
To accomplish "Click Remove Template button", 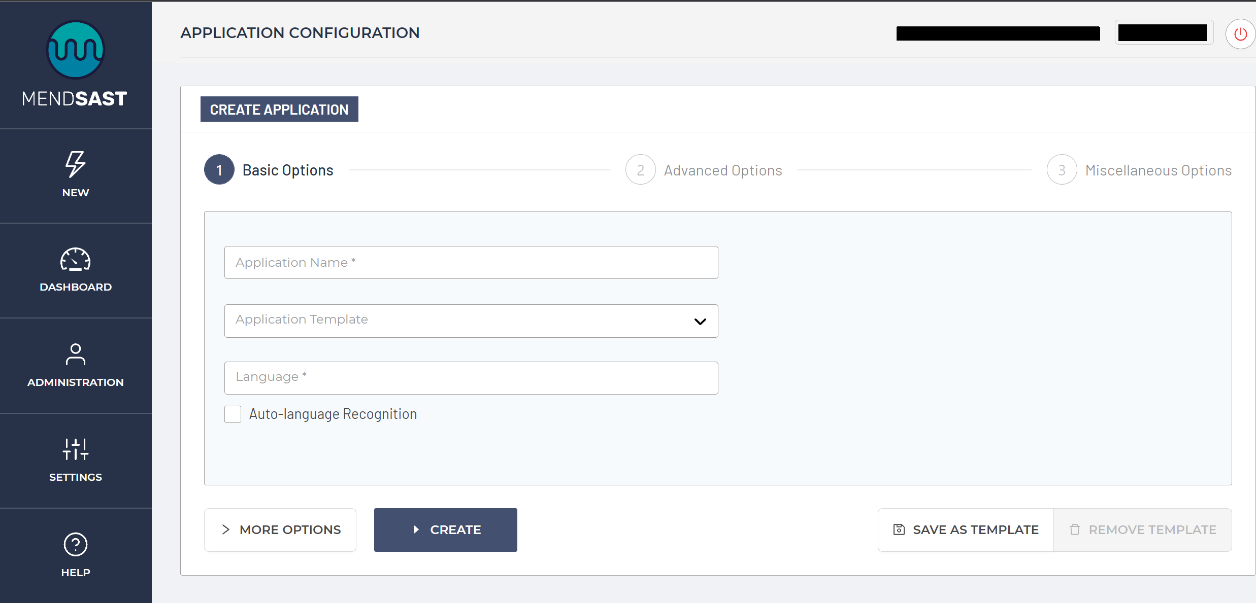I will click(x=1142, y=529).
